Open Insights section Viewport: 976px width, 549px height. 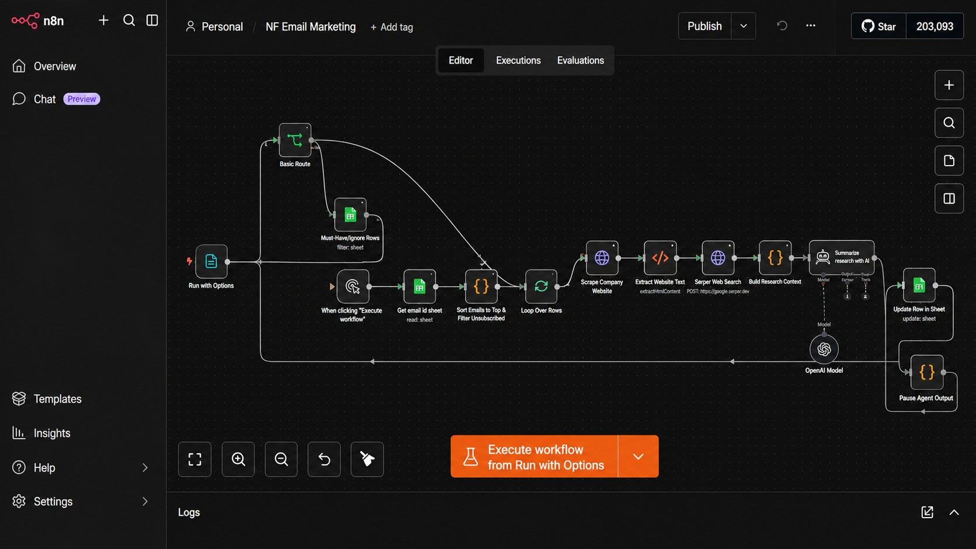coord(41,433)
